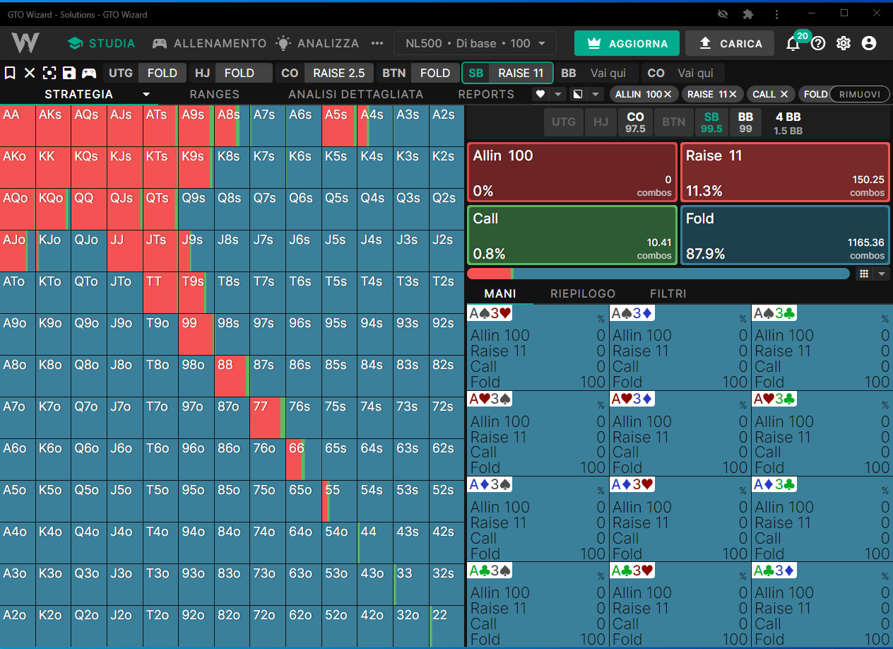Click the focus frame screenshot icon
This screenshot has height=649, width=893.
(x=49, y=73)
